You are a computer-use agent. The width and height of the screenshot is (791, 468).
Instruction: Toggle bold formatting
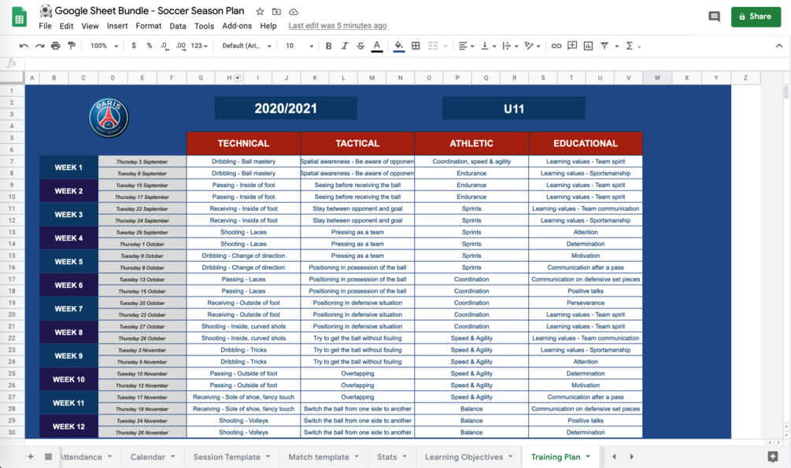[328, 46]
